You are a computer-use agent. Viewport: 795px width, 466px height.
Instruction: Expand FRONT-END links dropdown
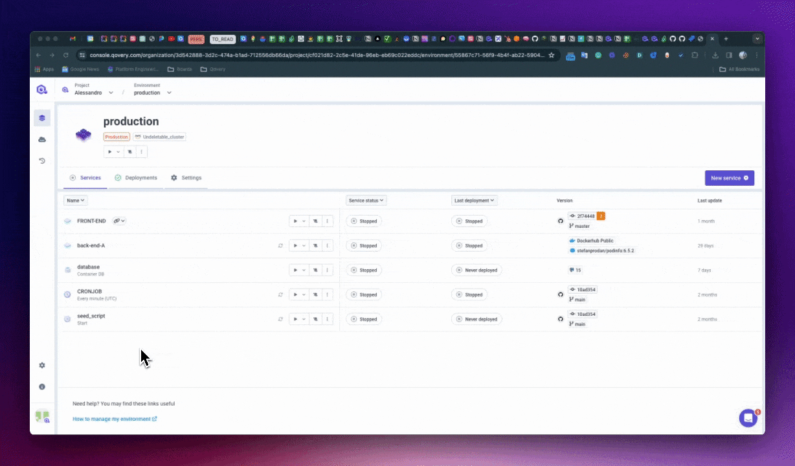click(119, 221)
